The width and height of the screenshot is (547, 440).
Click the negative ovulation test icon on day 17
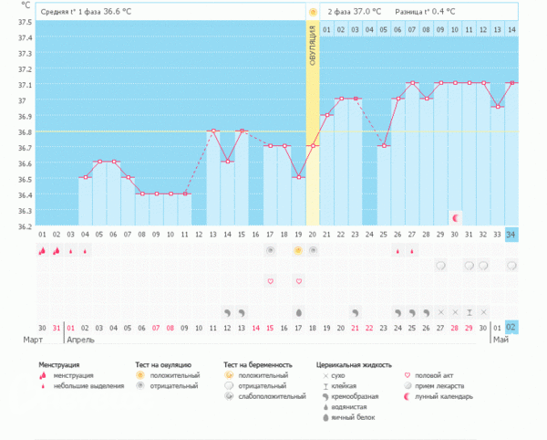[x=270, y=250]
